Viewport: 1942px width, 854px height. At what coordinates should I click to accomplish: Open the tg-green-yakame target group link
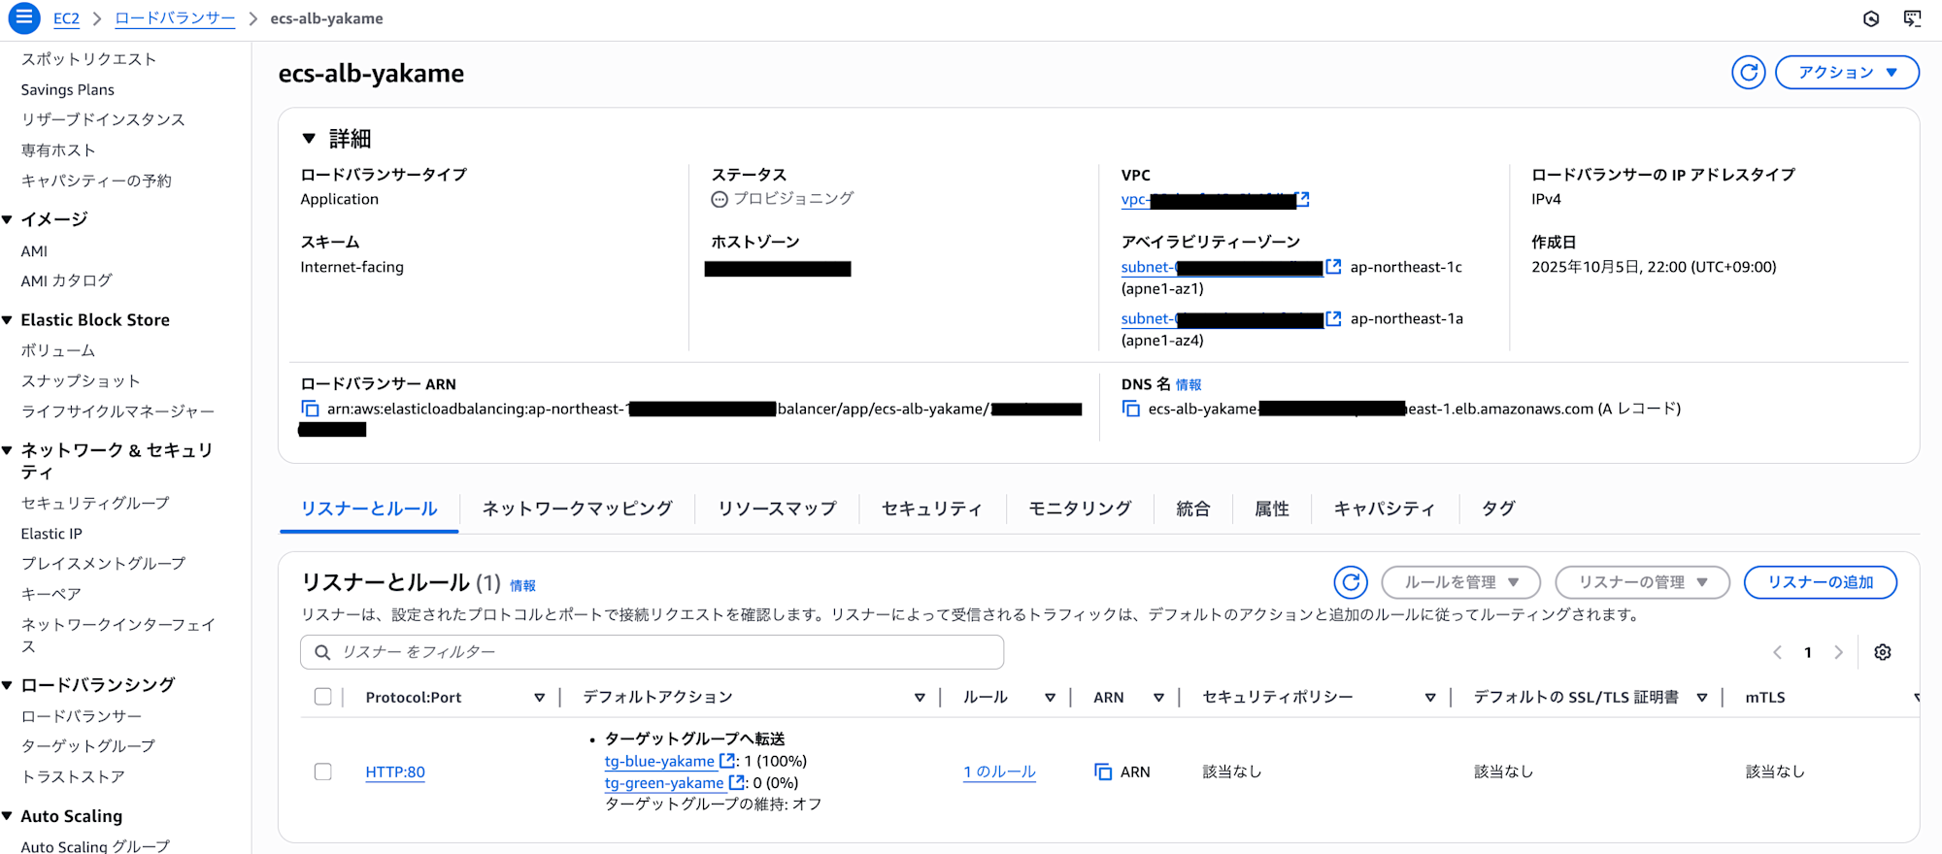(664, 783)
